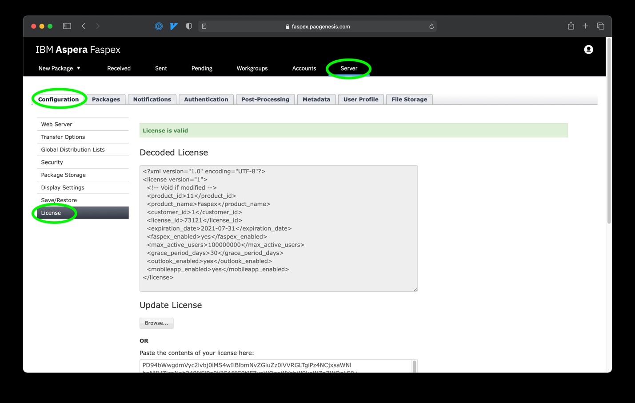Switch to the Packages tab
Screen dimensions: 635x403
coord(106,99)
